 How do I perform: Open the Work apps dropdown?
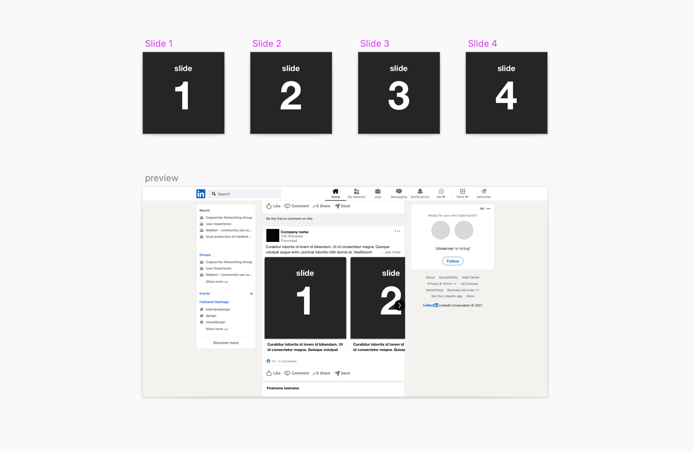(x=462, y=193)
